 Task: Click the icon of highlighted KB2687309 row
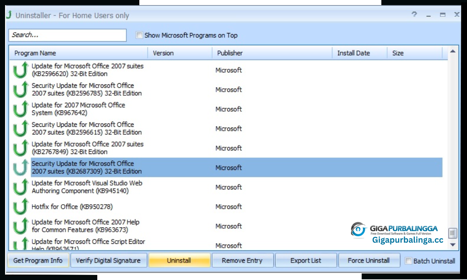point(21,168)
